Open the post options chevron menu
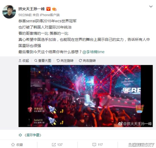This screenshot has height=148, width=156. 151,7
